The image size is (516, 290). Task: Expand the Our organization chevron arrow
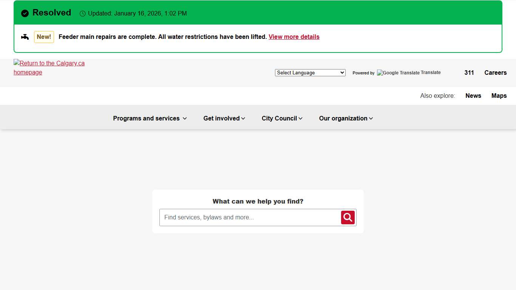pos(371,119)
